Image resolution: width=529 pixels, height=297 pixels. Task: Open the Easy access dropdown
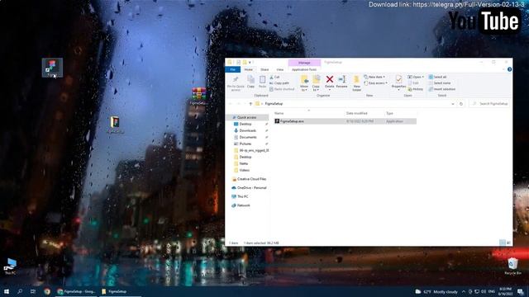point(376,82)
